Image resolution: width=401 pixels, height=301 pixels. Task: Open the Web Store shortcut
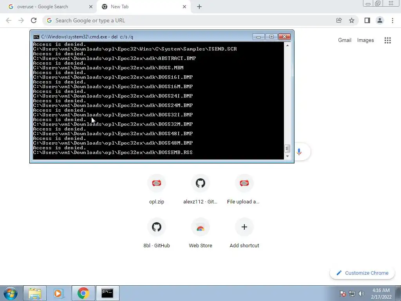coord(200,233)
